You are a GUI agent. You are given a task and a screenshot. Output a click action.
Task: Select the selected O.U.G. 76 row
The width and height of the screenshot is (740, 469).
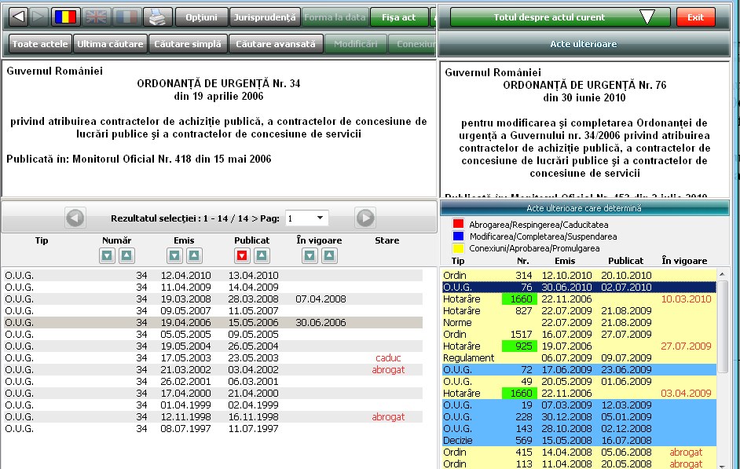pyautogui.click(x=579, y=287)
